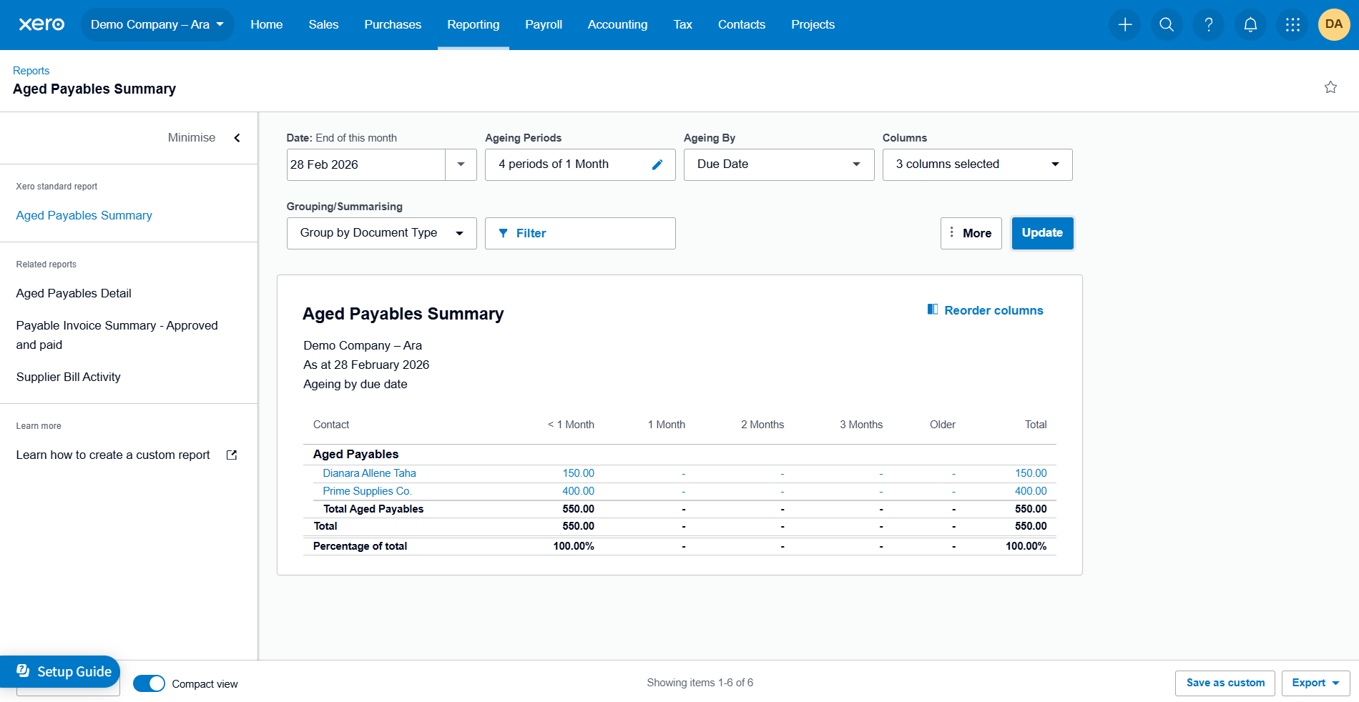Open the search magnifier icon
Viewport: 1359px width, 702px height.
pos(1167,25)
